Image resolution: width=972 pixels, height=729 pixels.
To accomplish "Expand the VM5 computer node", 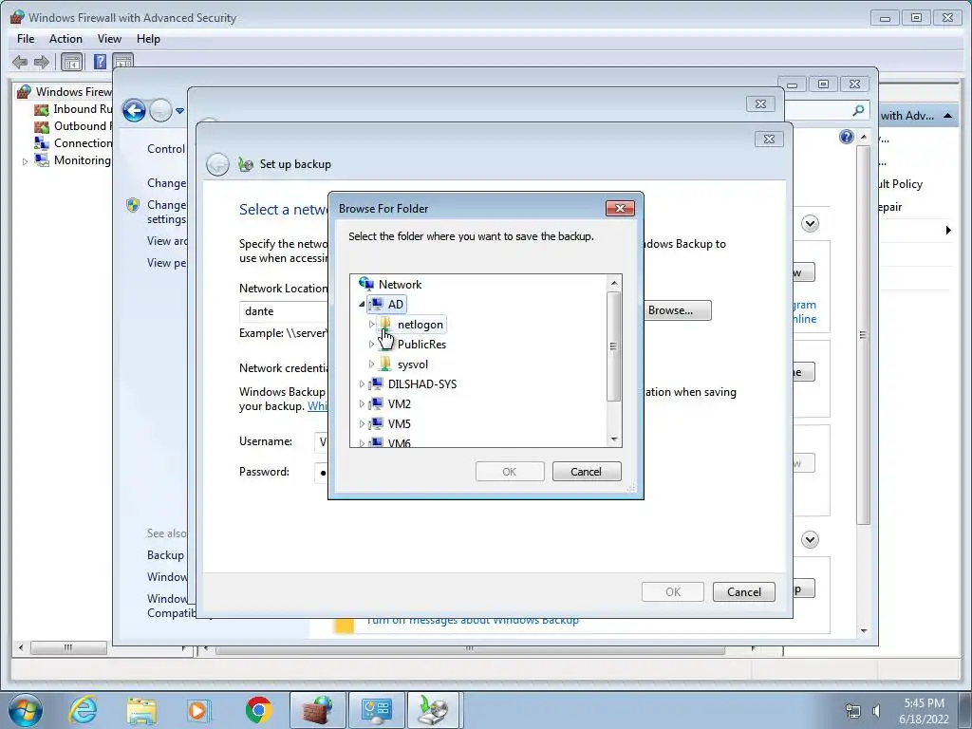I will tap(362, 423).
